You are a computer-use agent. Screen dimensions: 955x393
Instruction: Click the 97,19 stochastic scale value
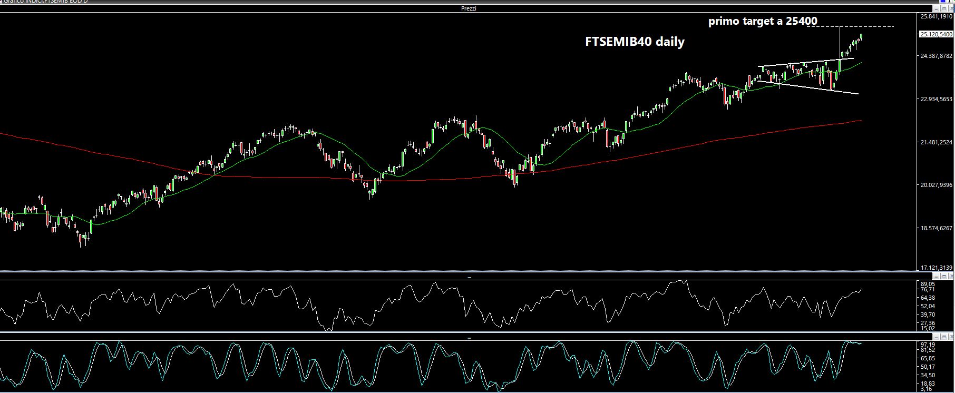[928, 345]
